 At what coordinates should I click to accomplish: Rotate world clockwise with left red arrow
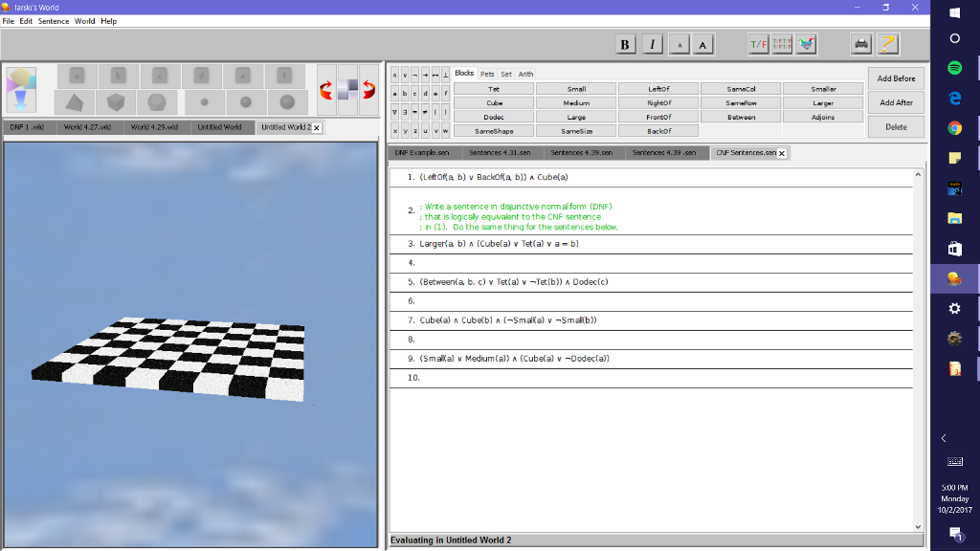click(326, 90)
